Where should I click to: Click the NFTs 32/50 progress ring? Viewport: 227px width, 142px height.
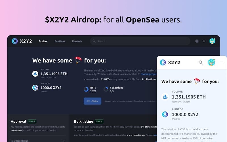click(86, 89)
